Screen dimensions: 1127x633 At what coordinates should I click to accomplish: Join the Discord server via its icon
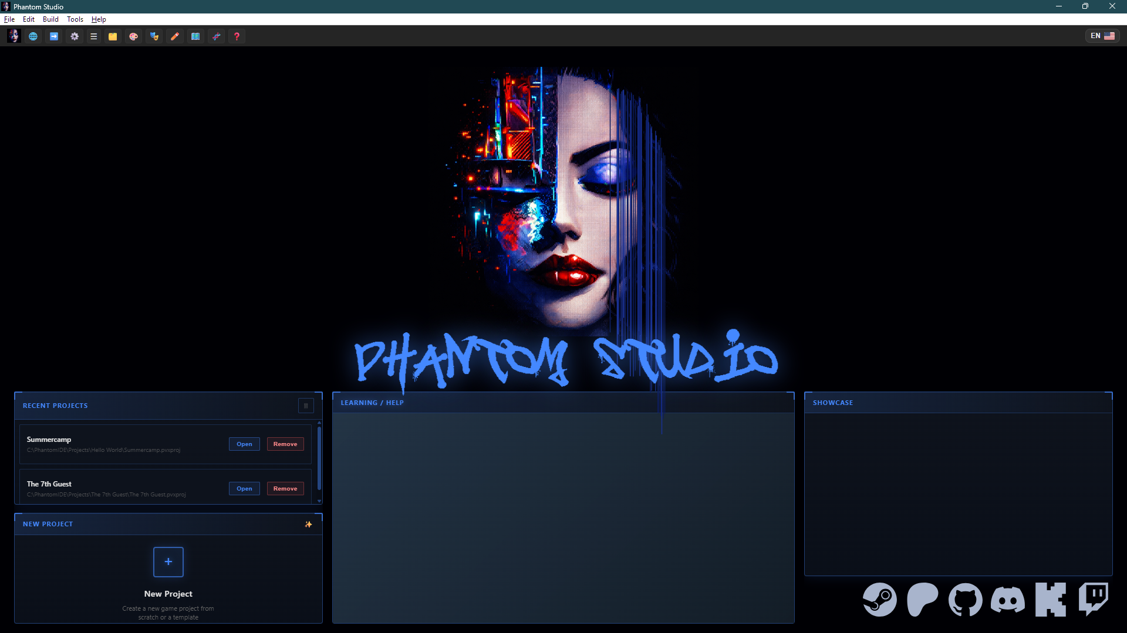click(1008, 600)
